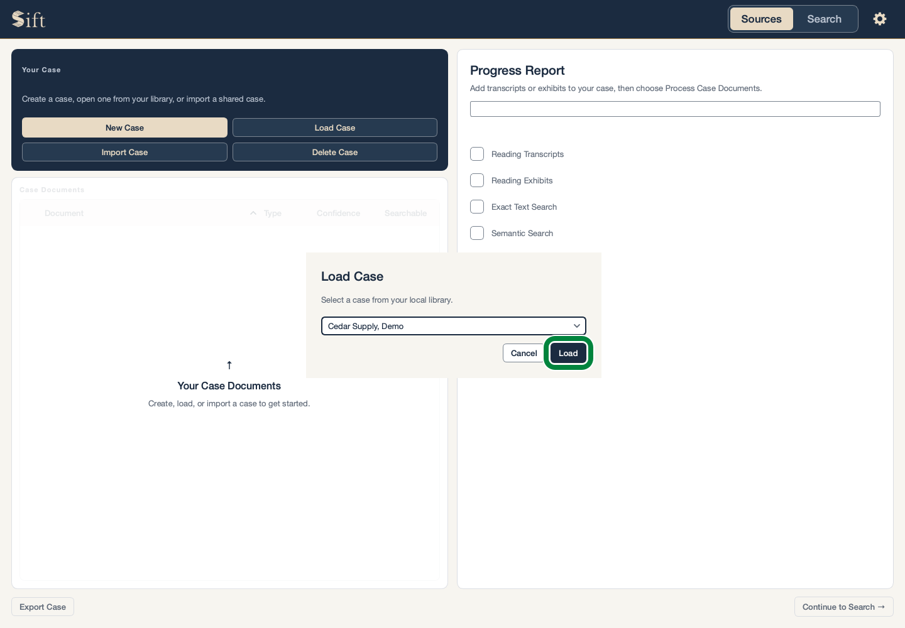Cancel the Load Case dialog
This screenshot has width=905, height=628.
click(524, 353)
